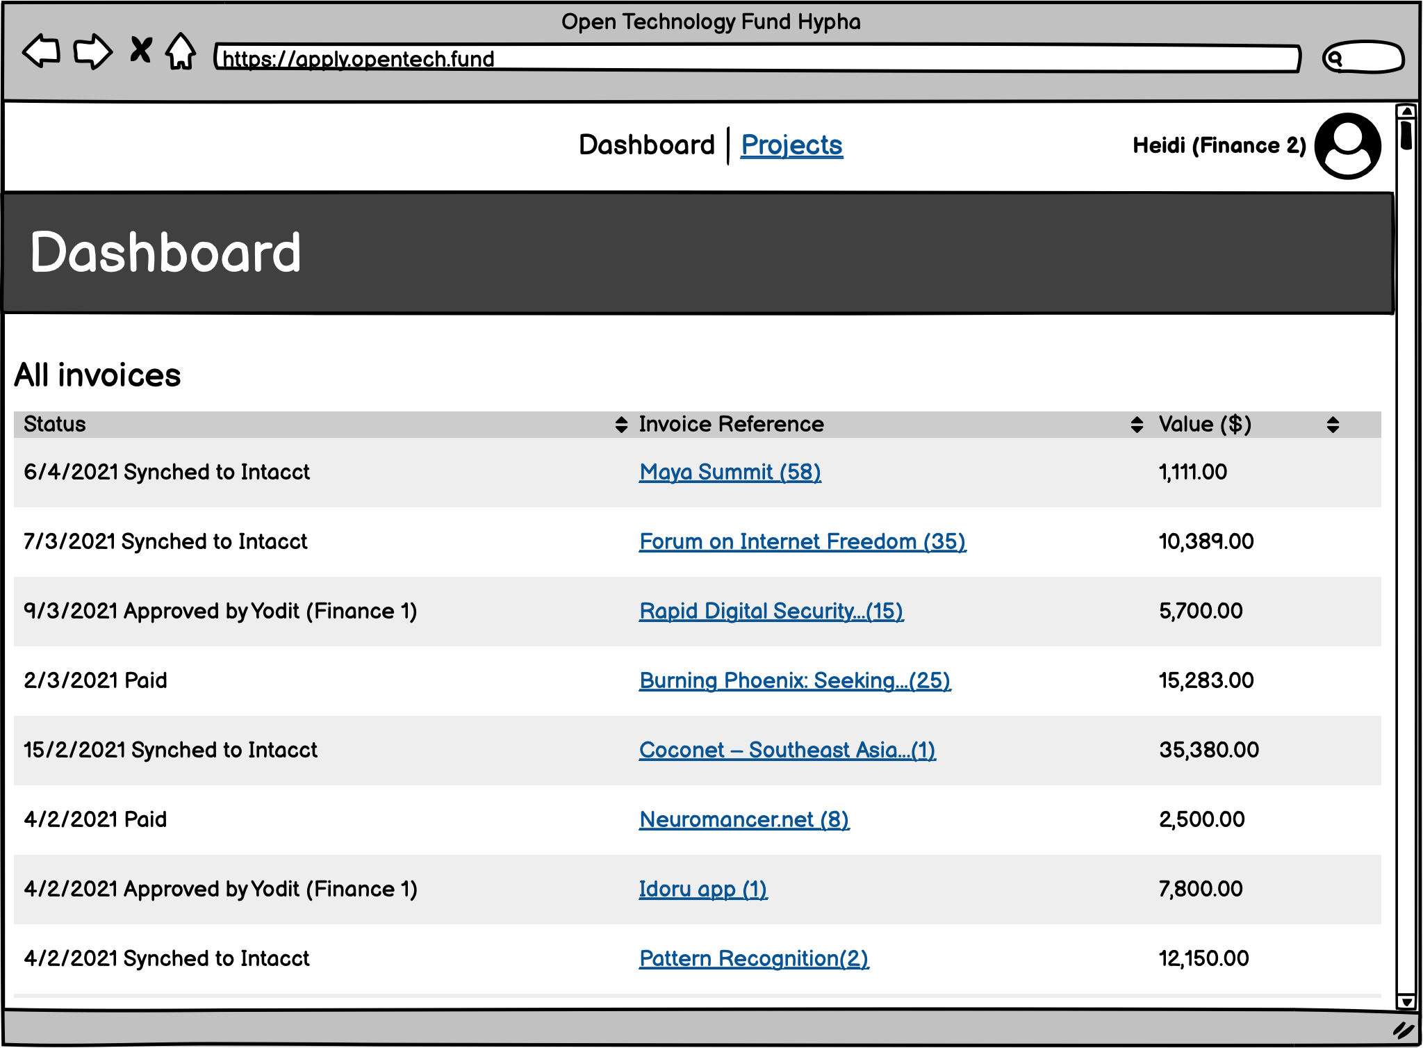Open the Pattern Recognition invoice
Screen dimensions: 1423x1048
pos(754,958)
